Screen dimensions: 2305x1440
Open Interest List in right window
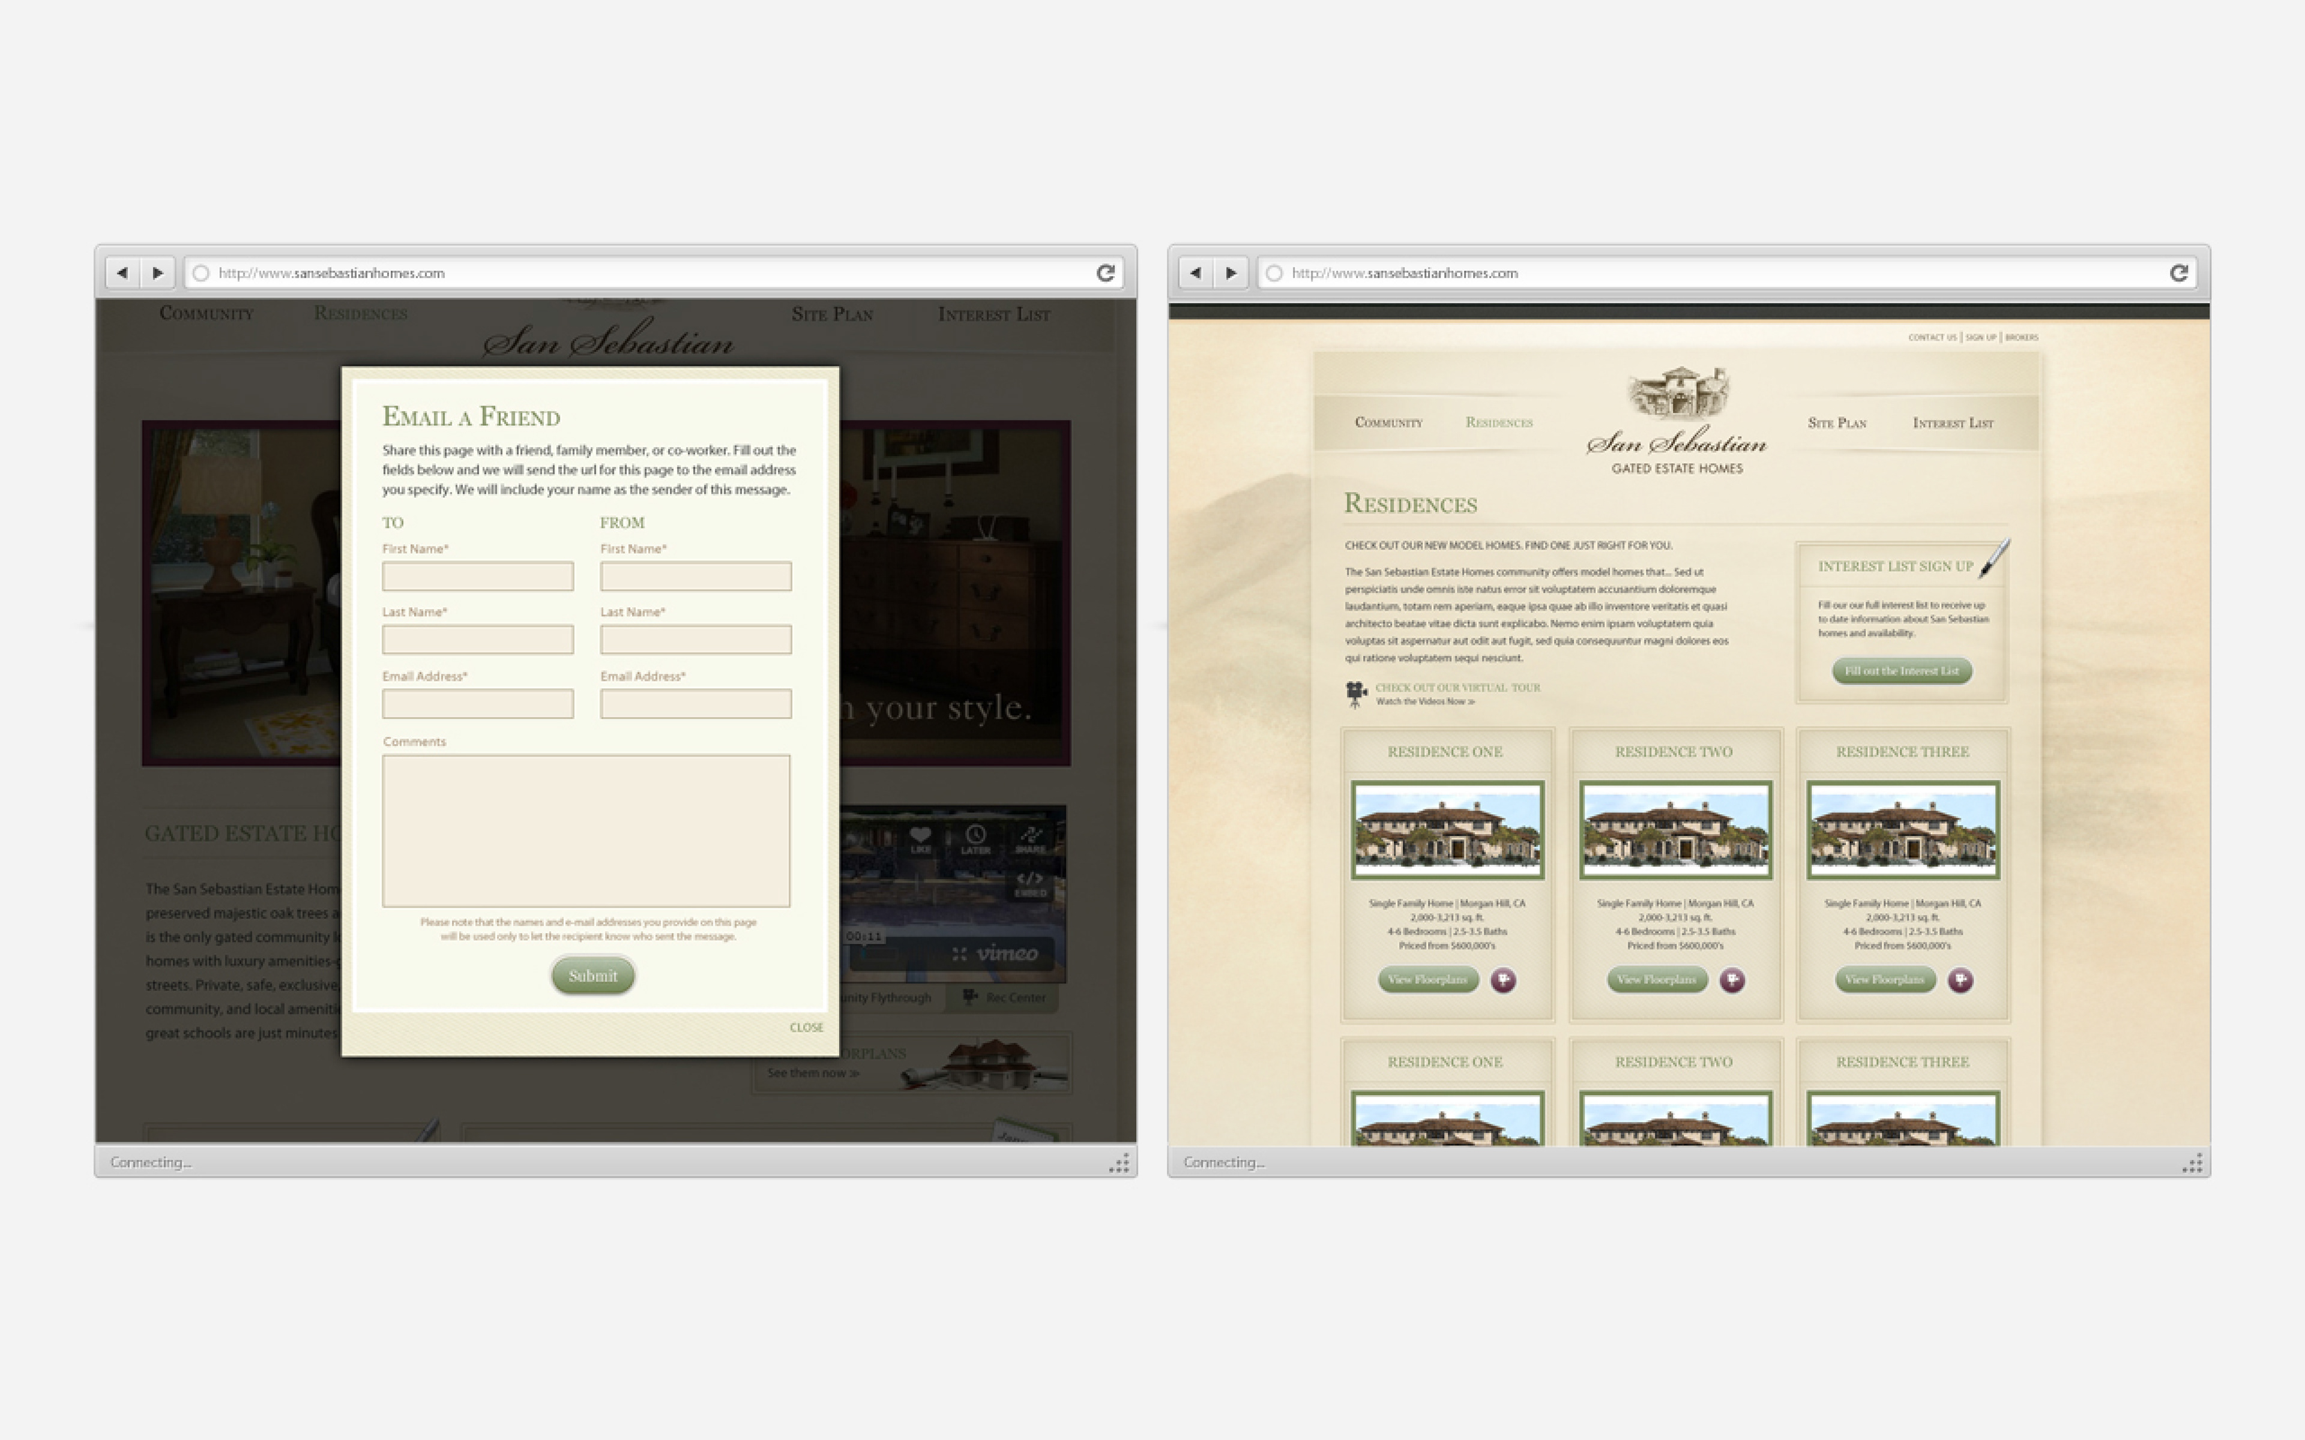point(1953,423)
